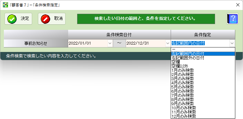Click the 決定 confirm button label
The image size is (243, 119).
coord(25,19)
